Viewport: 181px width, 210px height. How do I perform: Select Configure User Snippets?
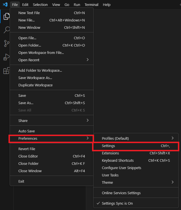[136, 168]
